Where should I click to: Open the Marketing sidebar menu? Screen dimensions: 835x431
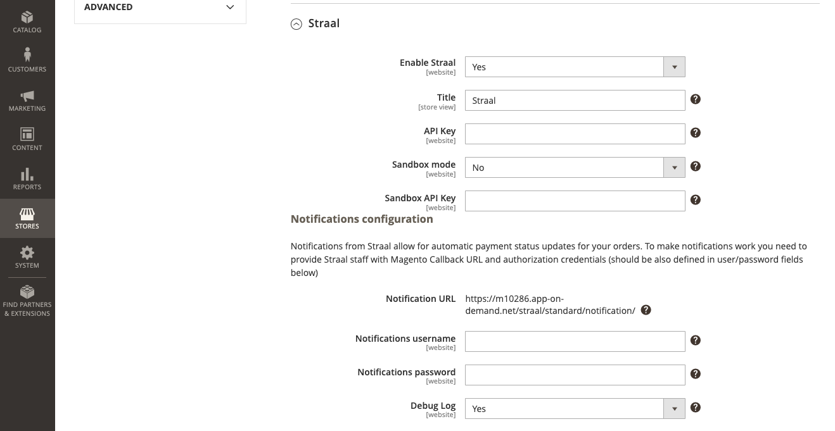point(27,101)
